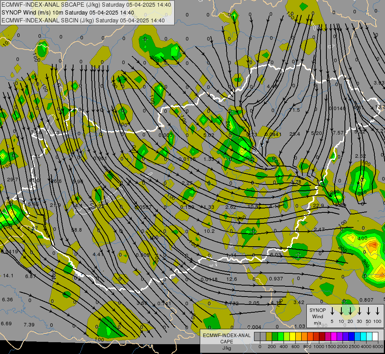385x354 pixels.
Task: Click the map value 0.150
Action: pyautogui.click(x=187, y=207)
